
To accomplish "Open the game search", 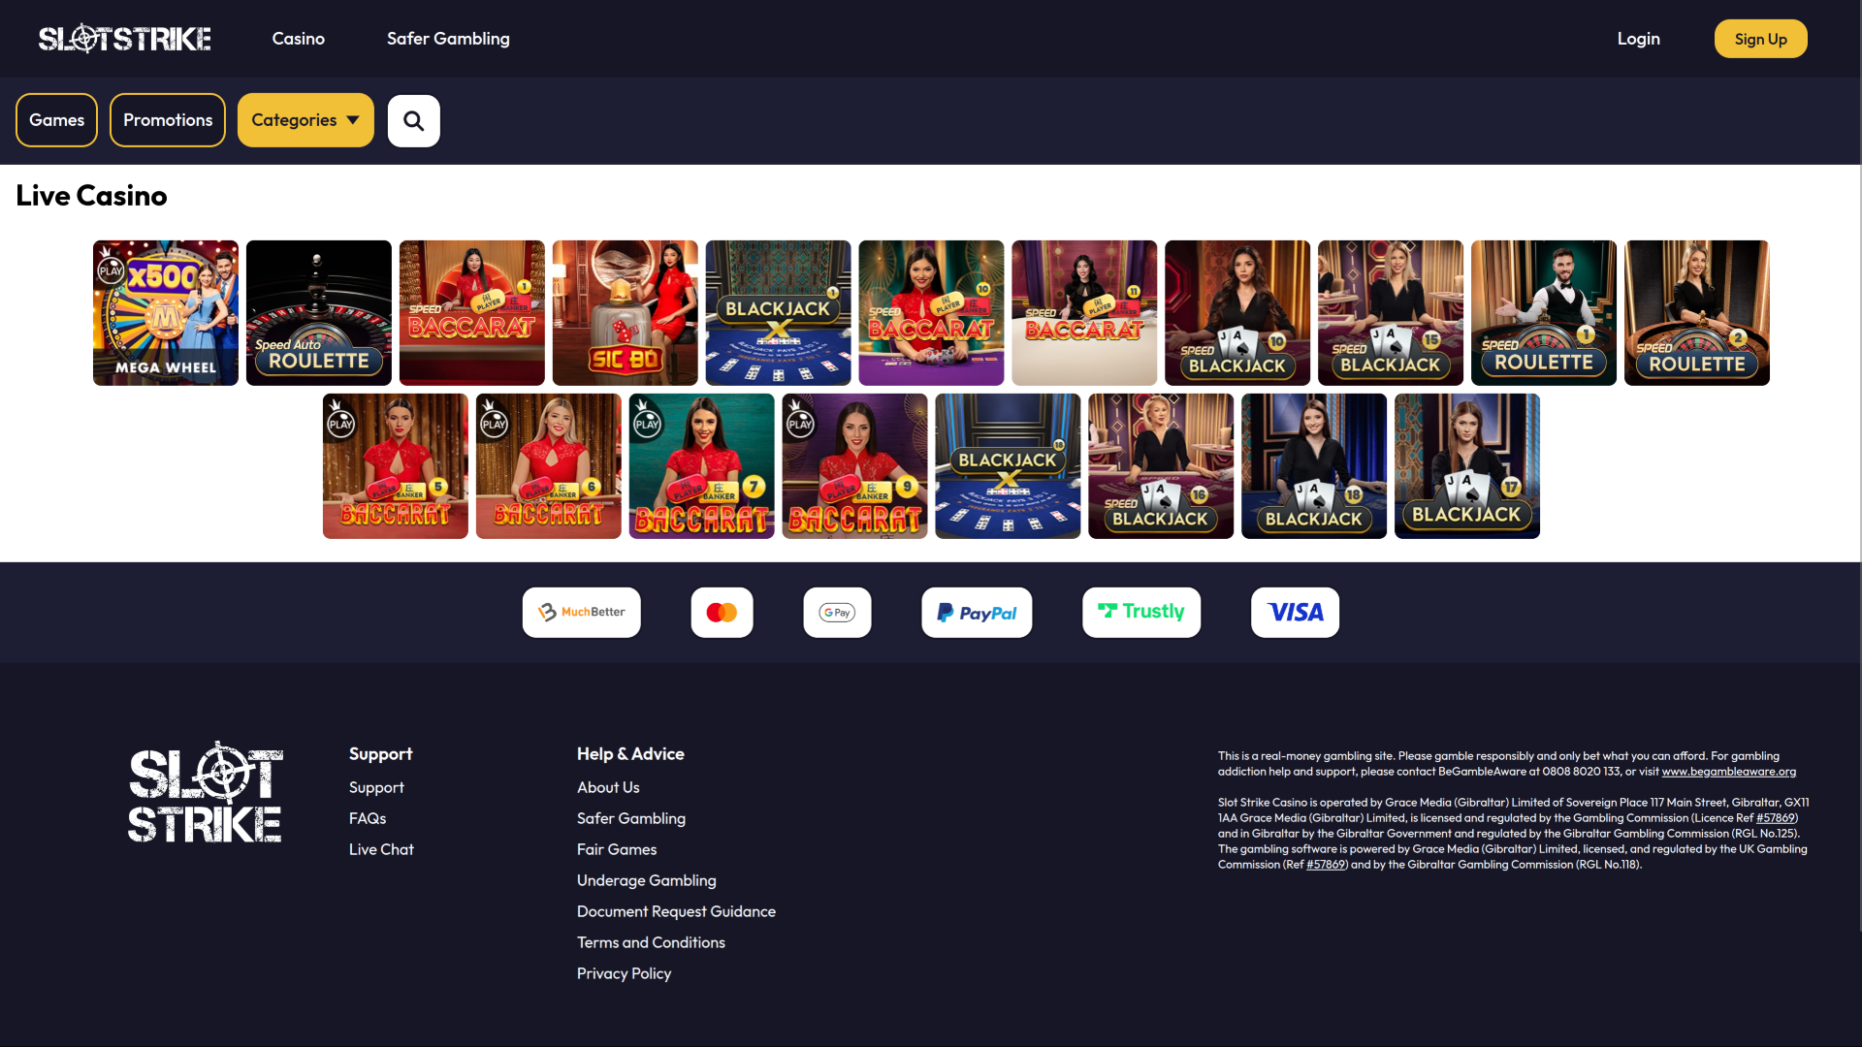I will coord(413,120).
